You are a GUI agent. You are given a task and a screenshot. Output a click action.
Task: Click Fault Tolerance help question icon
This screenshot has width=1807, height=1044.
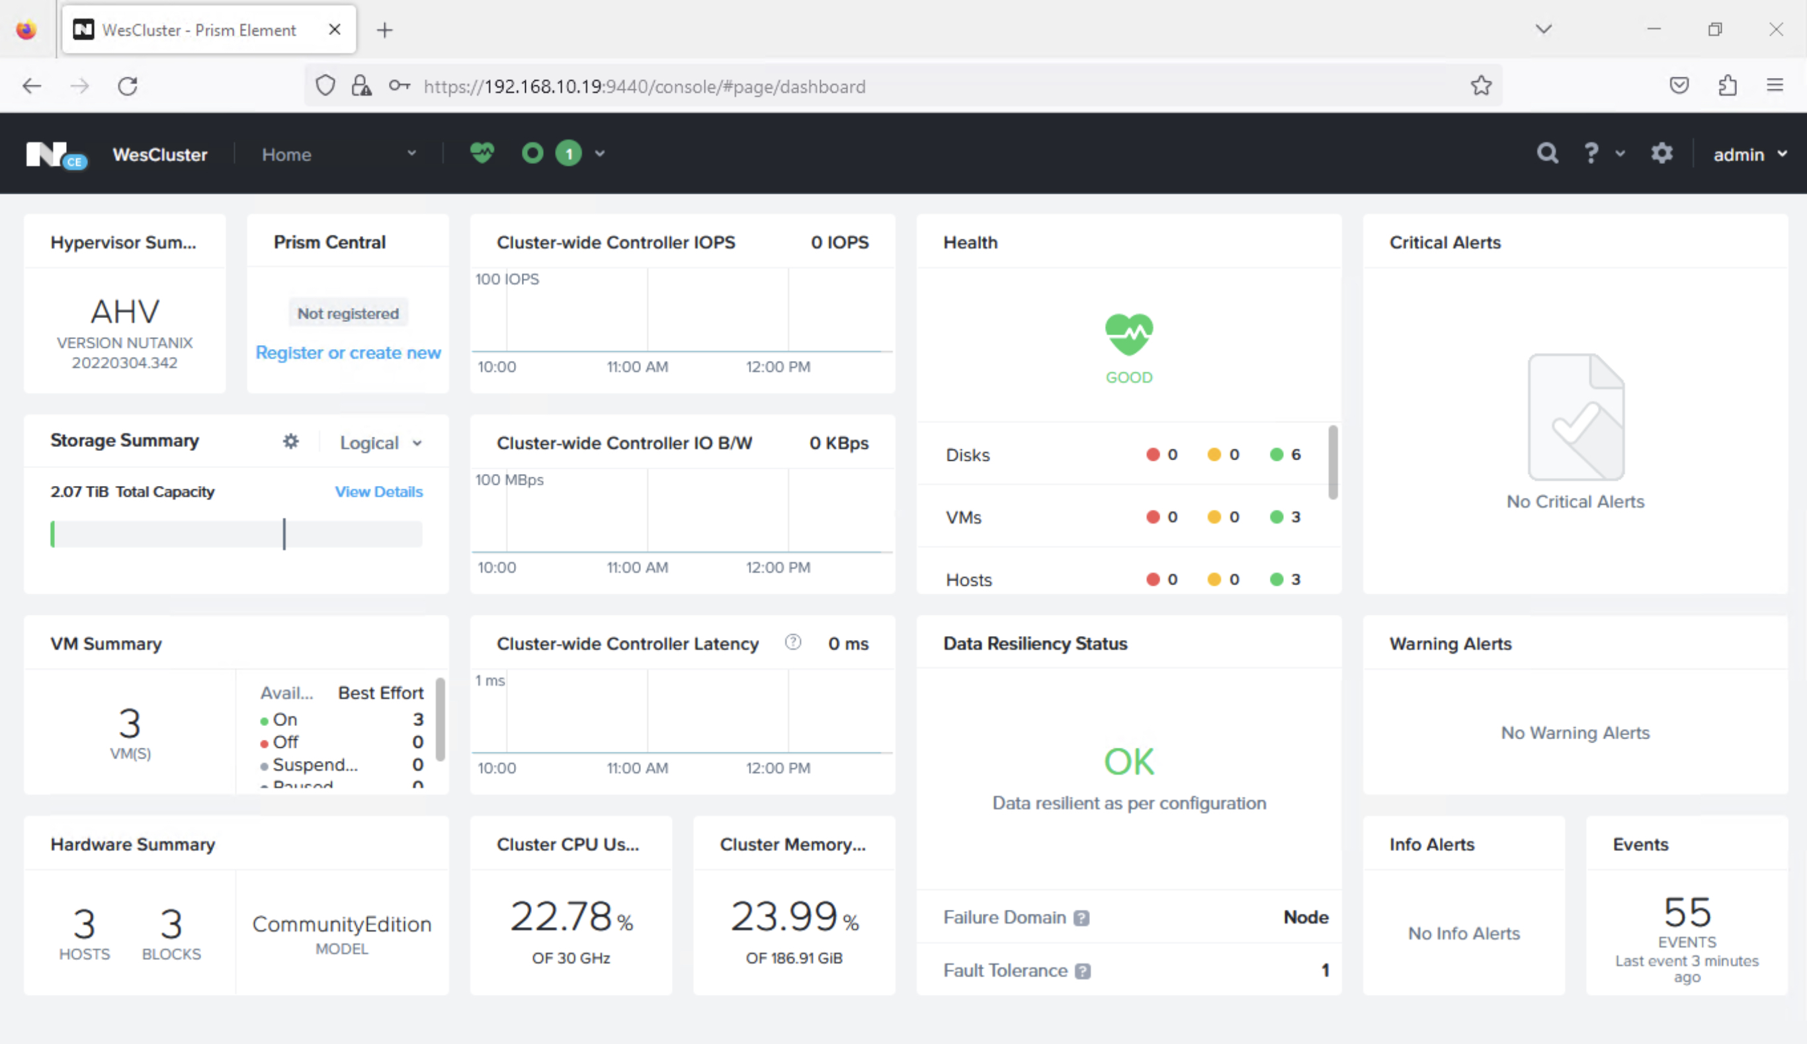coord(1083,971)
